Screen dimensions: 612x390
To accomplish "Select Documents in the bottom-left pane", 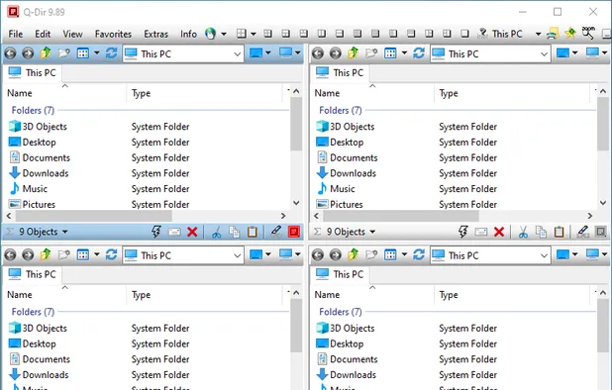I will pos(40,359).
